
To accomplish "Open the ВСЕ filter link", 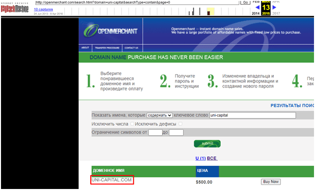I will click(212, 158).
